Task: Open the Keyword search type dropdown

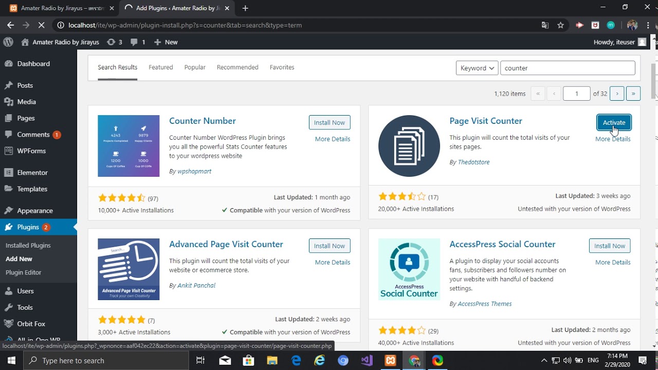Action: 477,68
